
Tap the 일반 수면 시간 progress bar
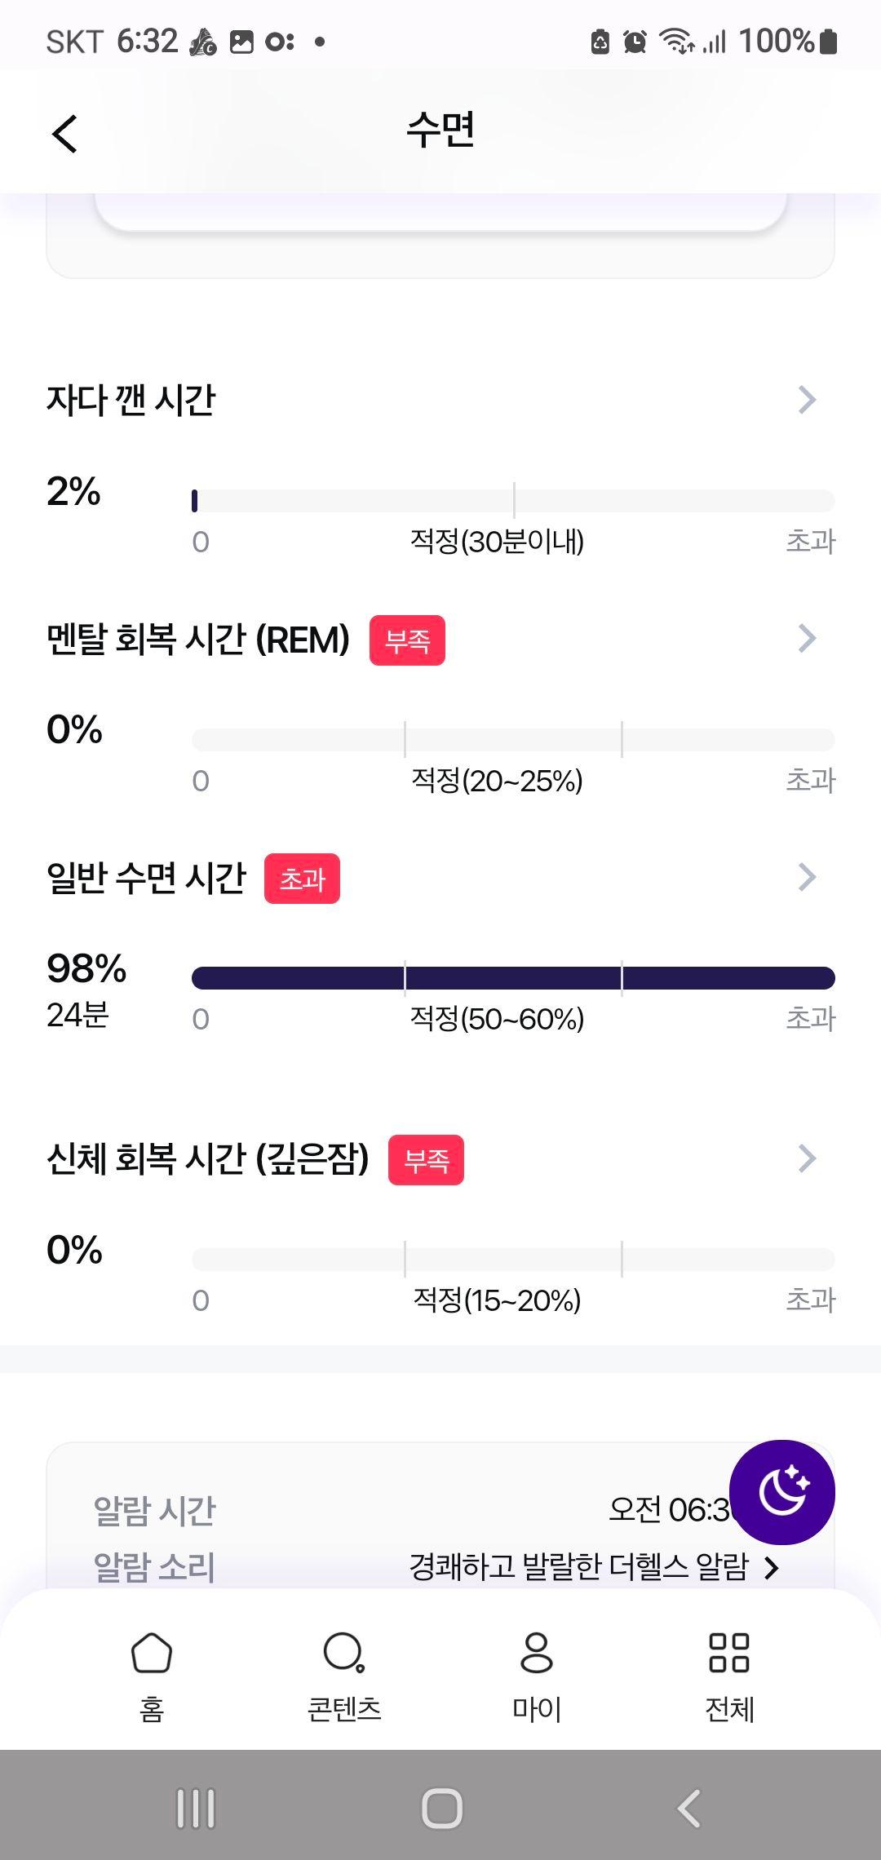click(x=513, y=977)
